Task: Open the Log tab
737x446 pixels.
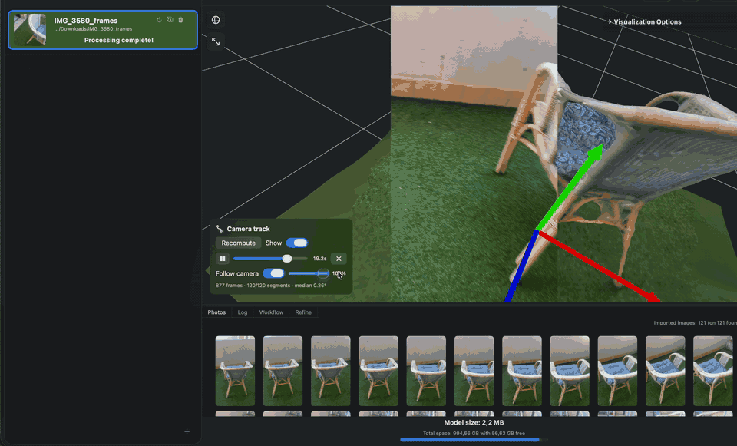Action: pos(243,312)
